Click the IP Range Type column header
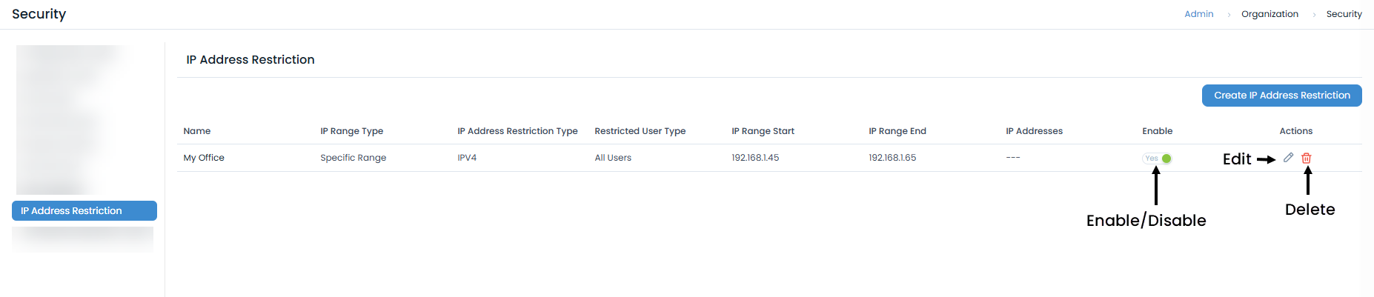1374x297 pixels. tap(351, 131)
